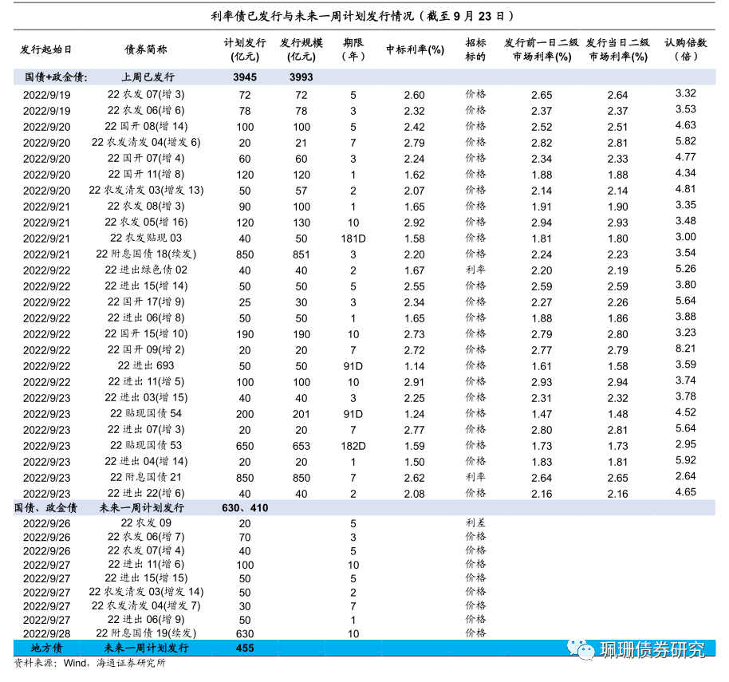The height and width of the screenshot is (682, 729).
Task: Click upcoming bond 22农发清发04(增发7)
Action: pyautogui.click(x=146, y=605)
